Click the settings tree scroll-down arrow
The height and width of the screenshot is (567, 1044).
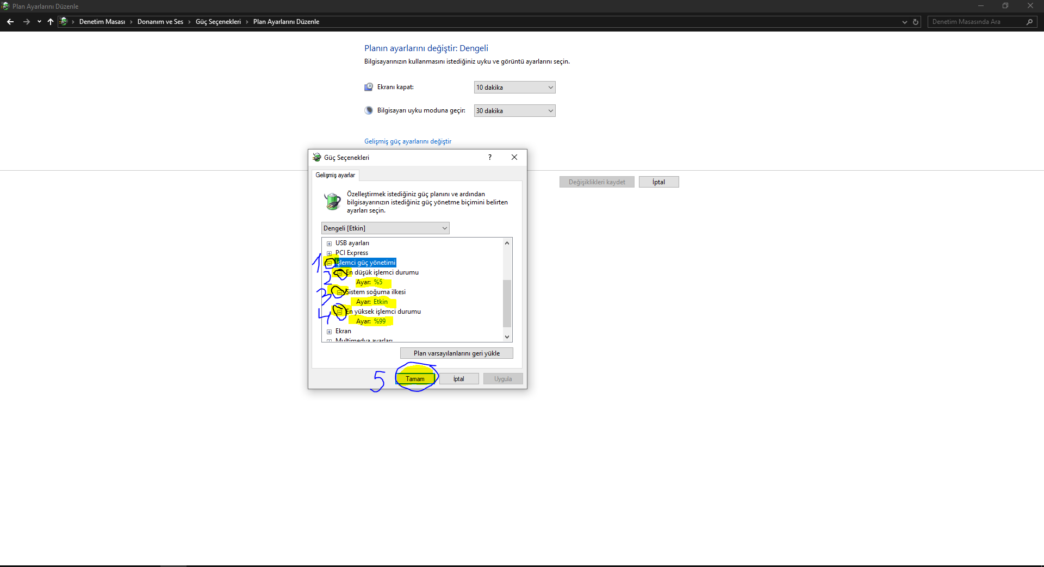(x=507, y=337)
